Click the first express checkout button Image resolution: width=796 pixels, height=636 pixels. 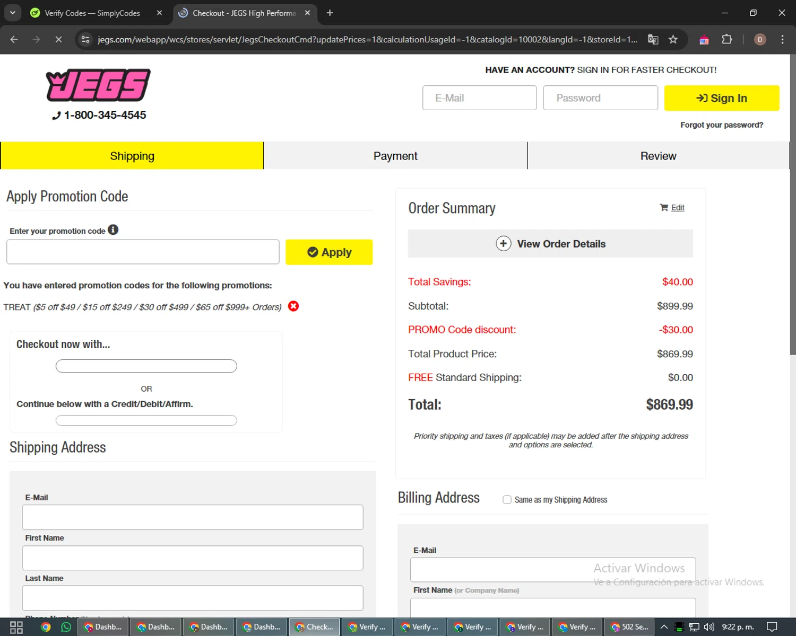click(x=146, y=366)
